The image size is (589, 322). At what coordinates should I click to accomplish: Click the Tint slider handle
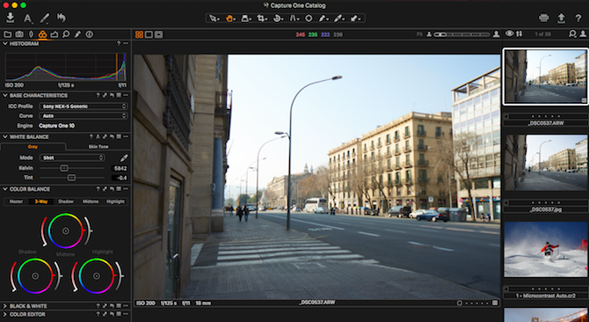(x=71, y=178)
